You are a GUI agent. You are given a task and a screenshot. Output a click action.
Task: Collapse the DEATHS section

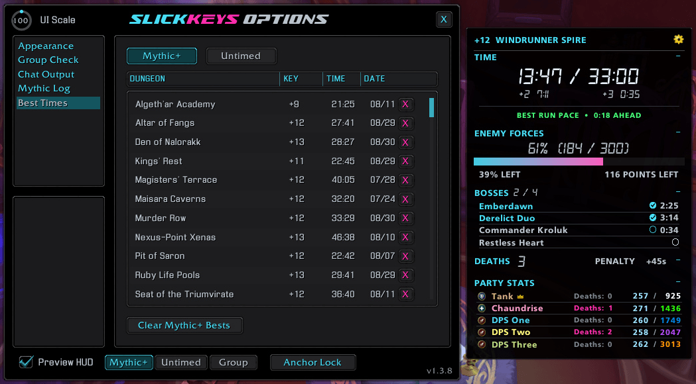(x=678, y=260)
